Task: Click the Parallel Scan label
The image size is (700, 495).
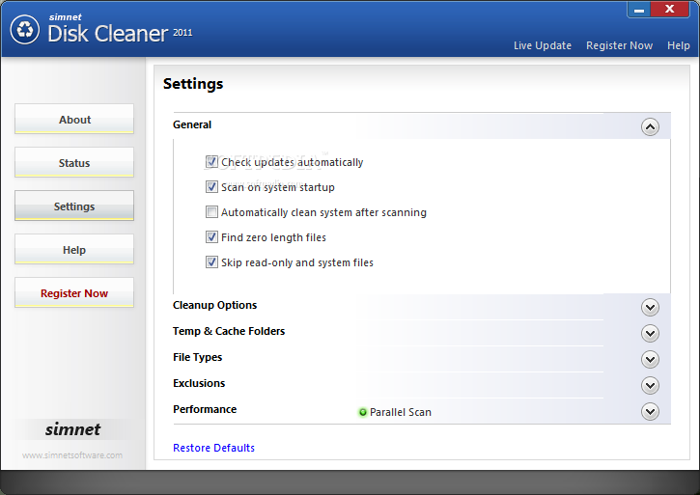Action: 401,412
